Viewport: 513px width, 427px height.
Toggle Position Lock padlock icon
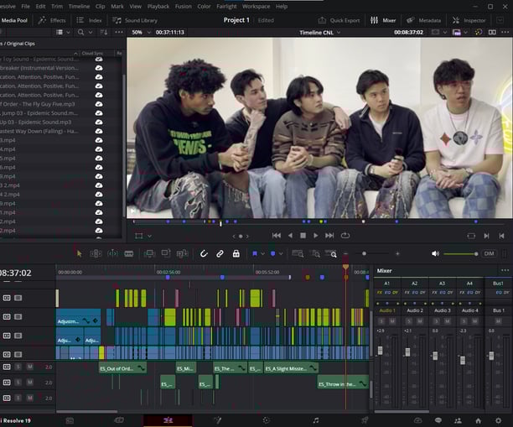pos(236,254)
